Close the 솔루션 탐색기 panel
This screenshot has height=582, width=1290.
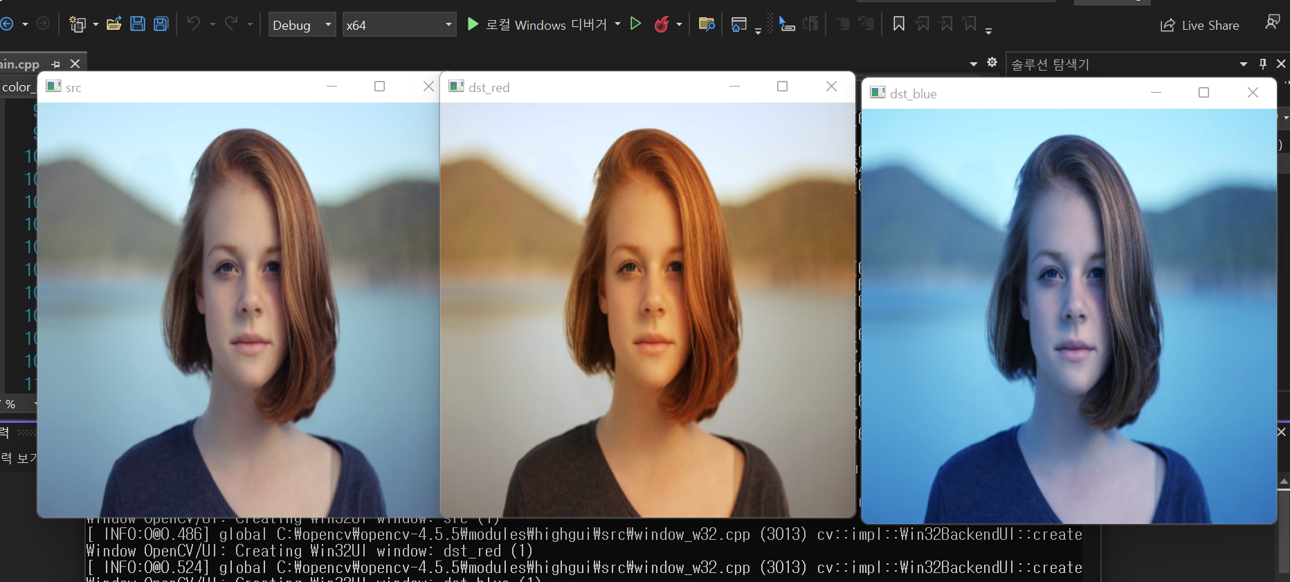1281,64
